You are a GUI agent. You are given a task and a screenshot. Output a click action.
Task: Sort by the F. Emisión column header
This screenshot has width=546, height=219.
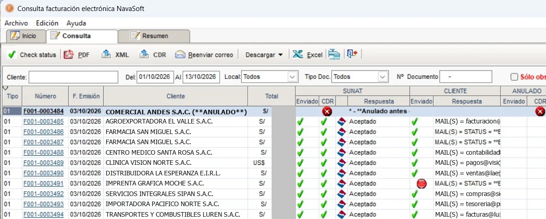pos(86,96)
